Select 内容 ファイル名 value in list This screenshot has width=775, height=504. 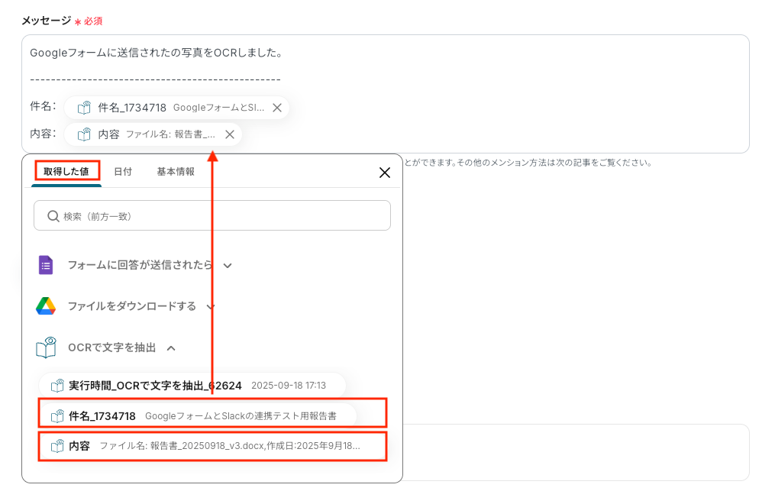pos(212,446)
